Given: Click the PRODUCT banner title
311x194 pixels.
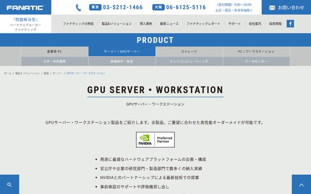Looking at the screenshot, I should tap(155, 40).
